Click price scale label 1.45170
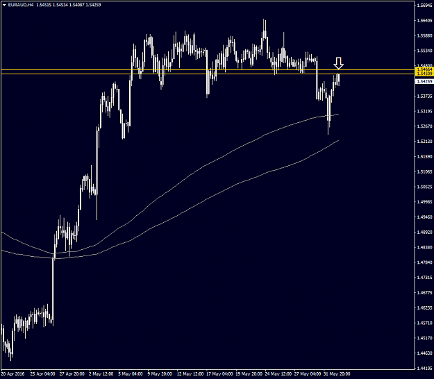 click(x=424, y=338)
